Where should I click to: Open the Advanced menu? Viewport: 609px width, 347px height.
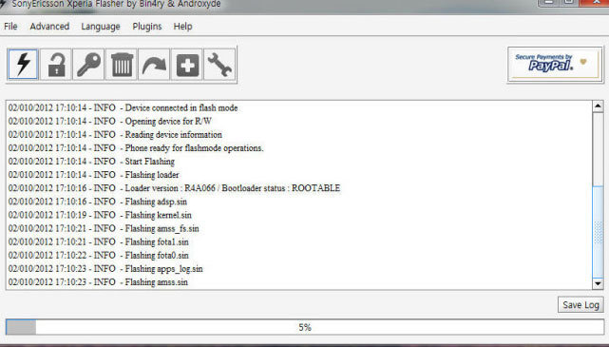49,27
